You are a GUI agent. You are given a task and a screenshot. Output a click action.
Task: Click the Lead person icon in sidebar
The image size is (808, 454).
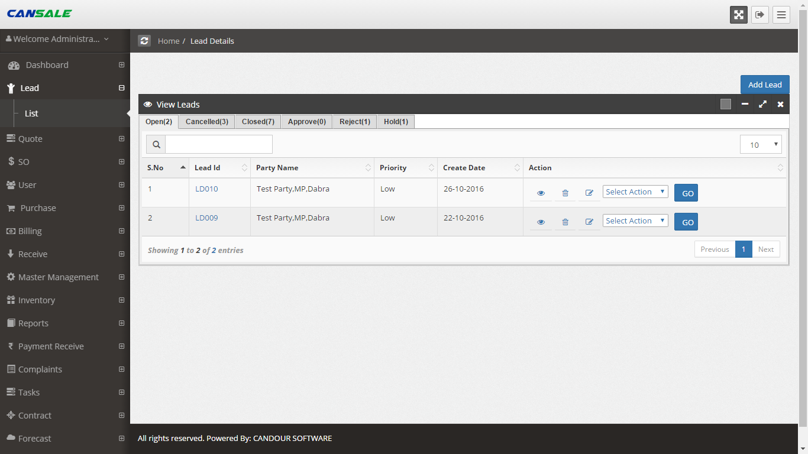(11, 88)
